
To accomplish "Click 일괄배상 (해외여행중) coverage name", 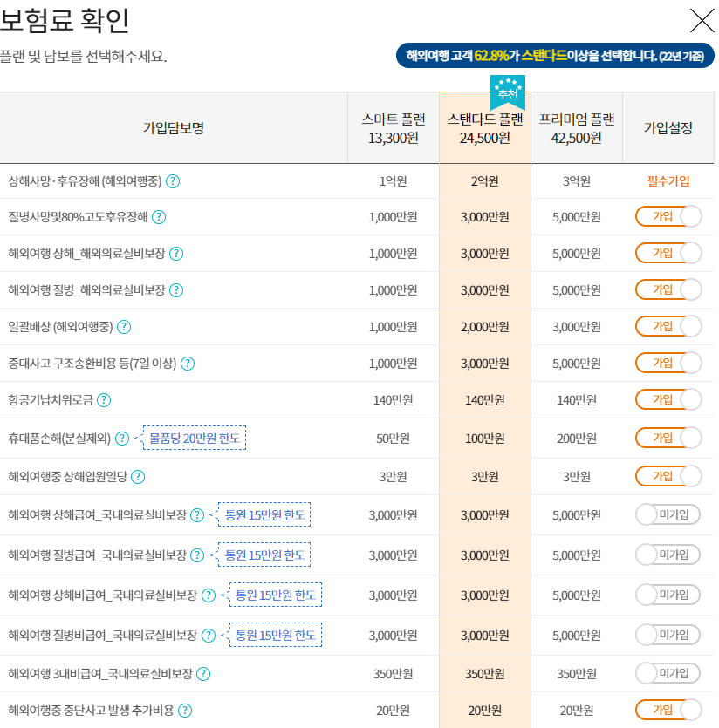I will click(x=60, y=327).
